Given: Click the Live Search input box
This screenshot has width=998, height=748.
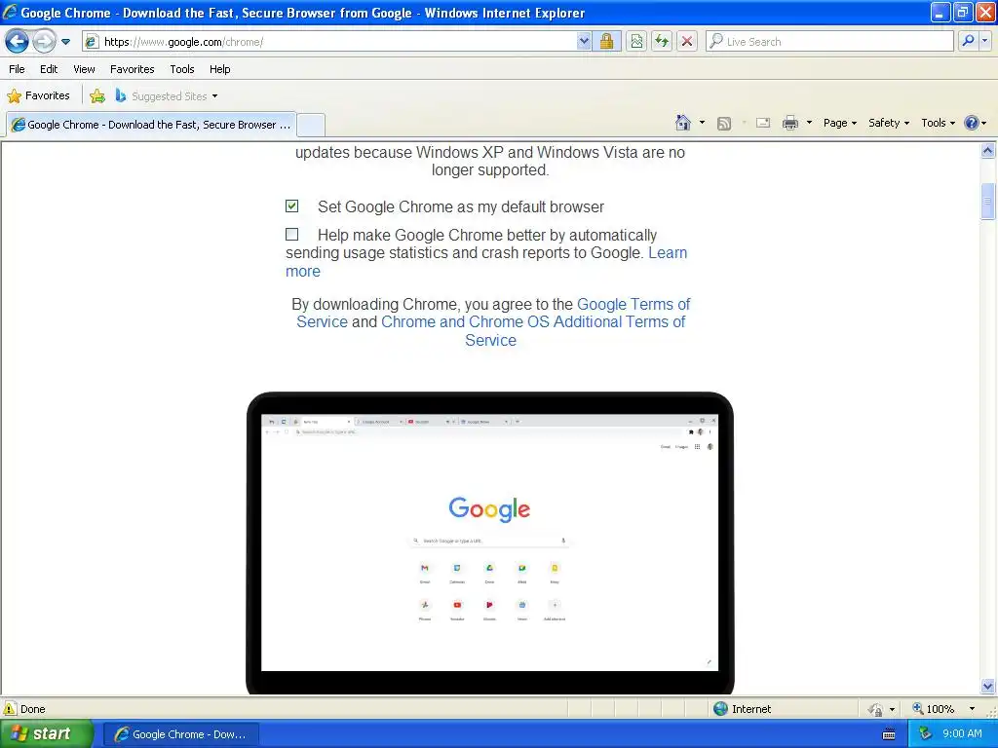Looking at the screenshot, I should (x=829, y=42).
